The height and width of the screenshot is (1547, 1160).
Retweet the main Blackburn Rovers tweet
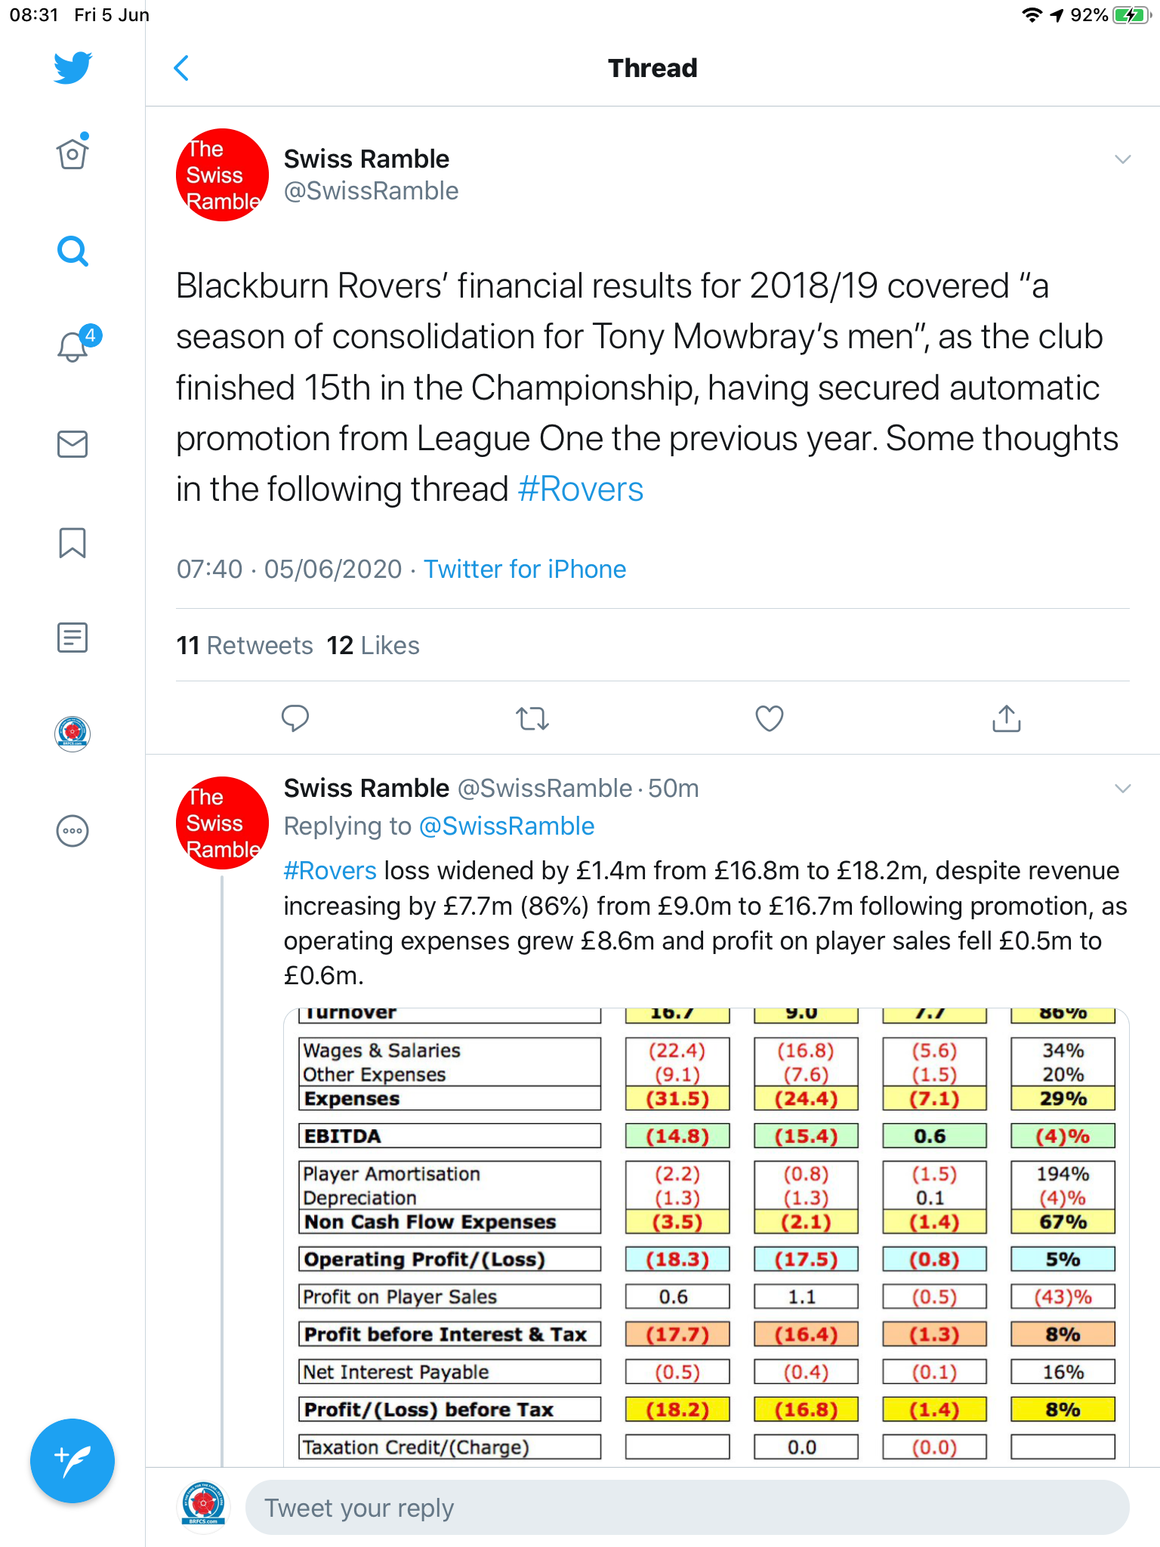532,718
